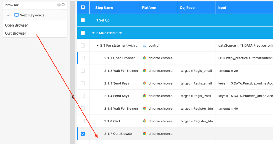The image size is (273, 144).
Task: Check the 2.1.1 Open Browser checkbox
Action: [83, 58]
